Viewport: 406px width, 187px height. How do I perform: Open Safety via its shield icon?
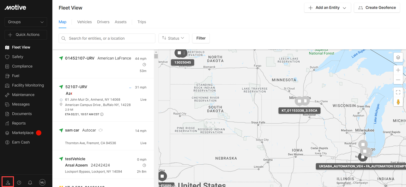7,57
